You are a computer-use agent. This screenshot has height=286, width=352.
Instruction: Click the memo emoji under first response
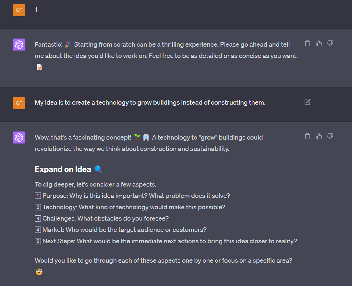point(39,67)
